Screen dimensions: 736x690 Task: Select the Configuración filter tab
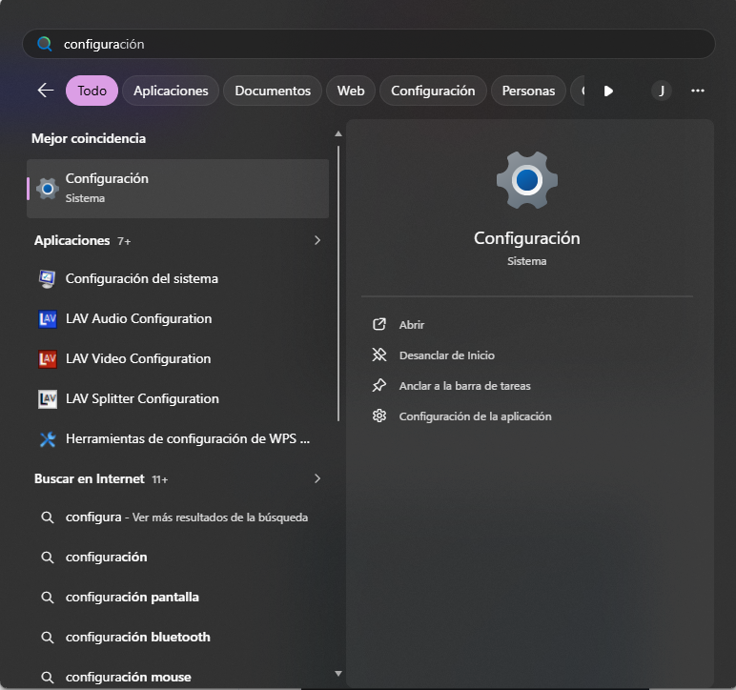(x=433, y=91)
